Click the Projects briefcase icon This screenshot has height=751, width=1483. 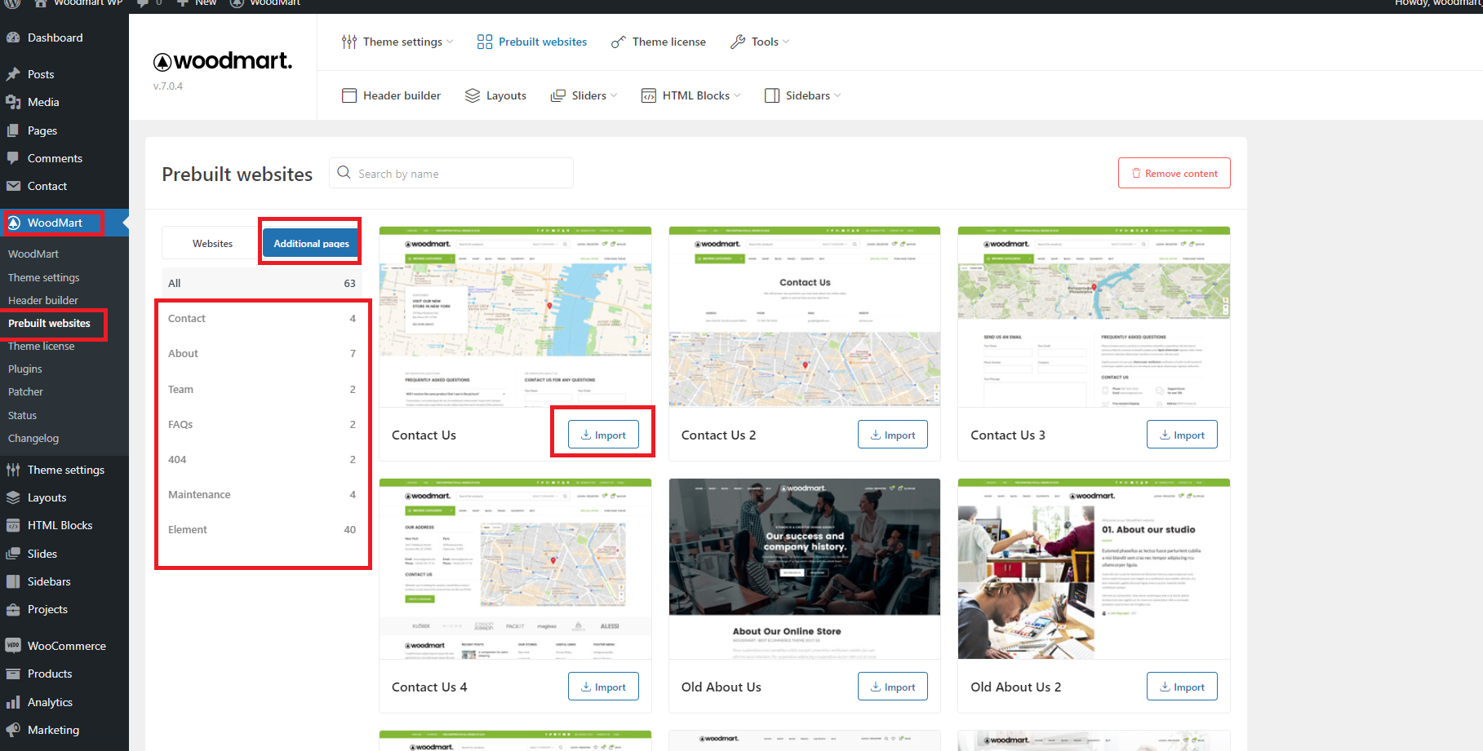point(13,609)
